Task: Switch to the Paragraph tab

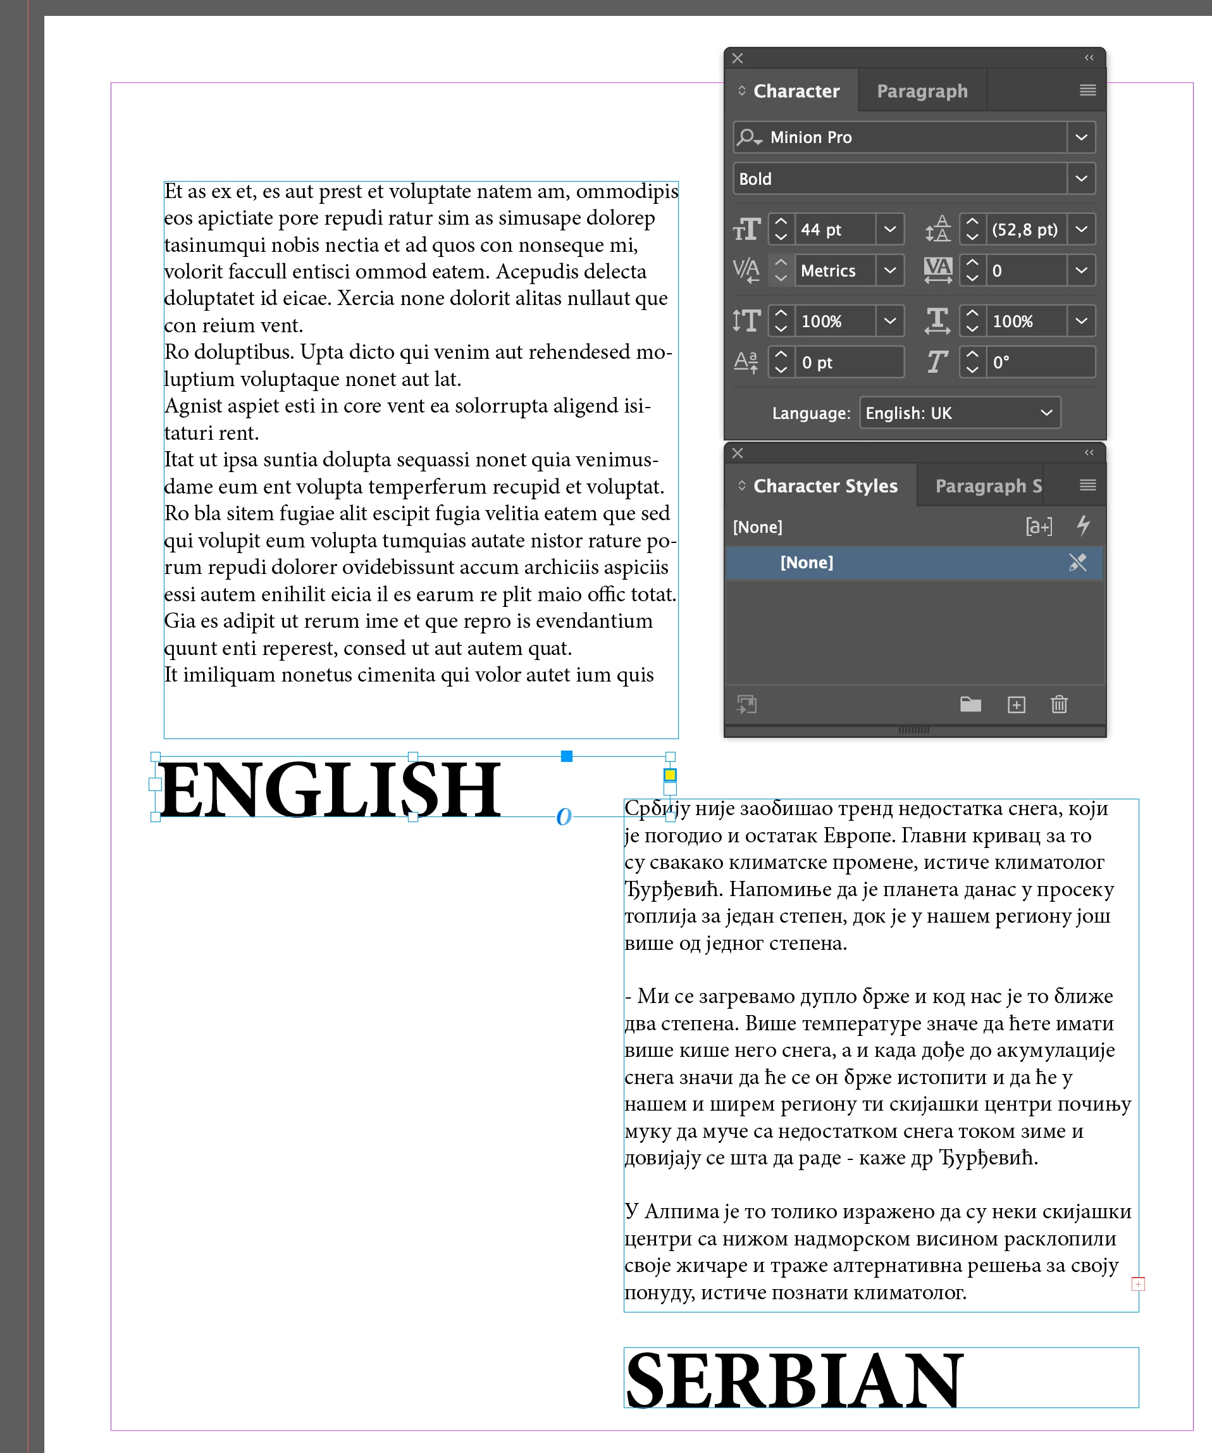Action: click(x=922, y=90)
